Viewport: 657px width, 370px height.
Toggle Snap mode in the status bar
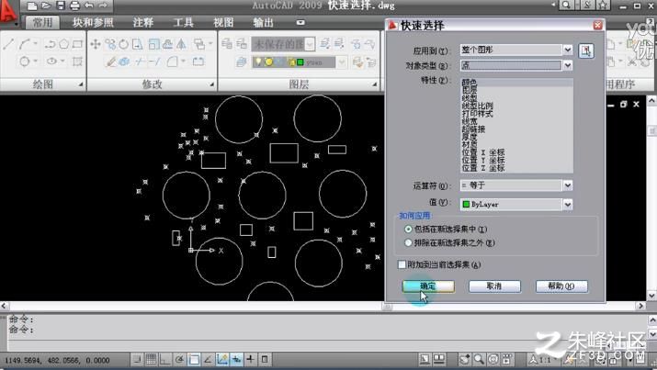(137, 359)
